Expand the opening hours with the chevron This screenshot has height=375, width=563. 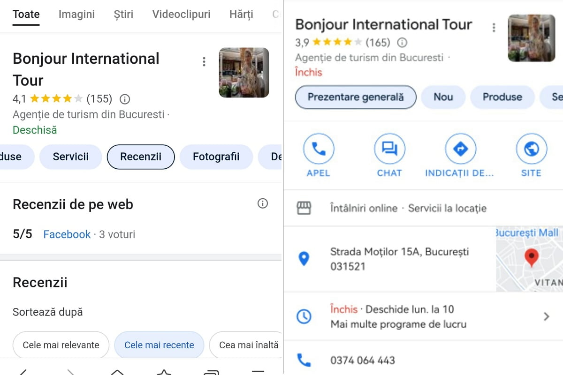[x=546, y=316]
